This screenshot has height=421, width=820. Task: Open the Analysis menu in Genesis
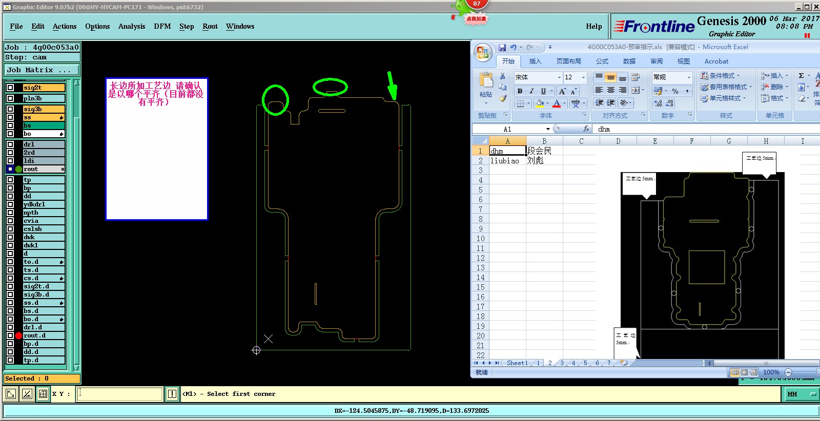click(132, 27)
